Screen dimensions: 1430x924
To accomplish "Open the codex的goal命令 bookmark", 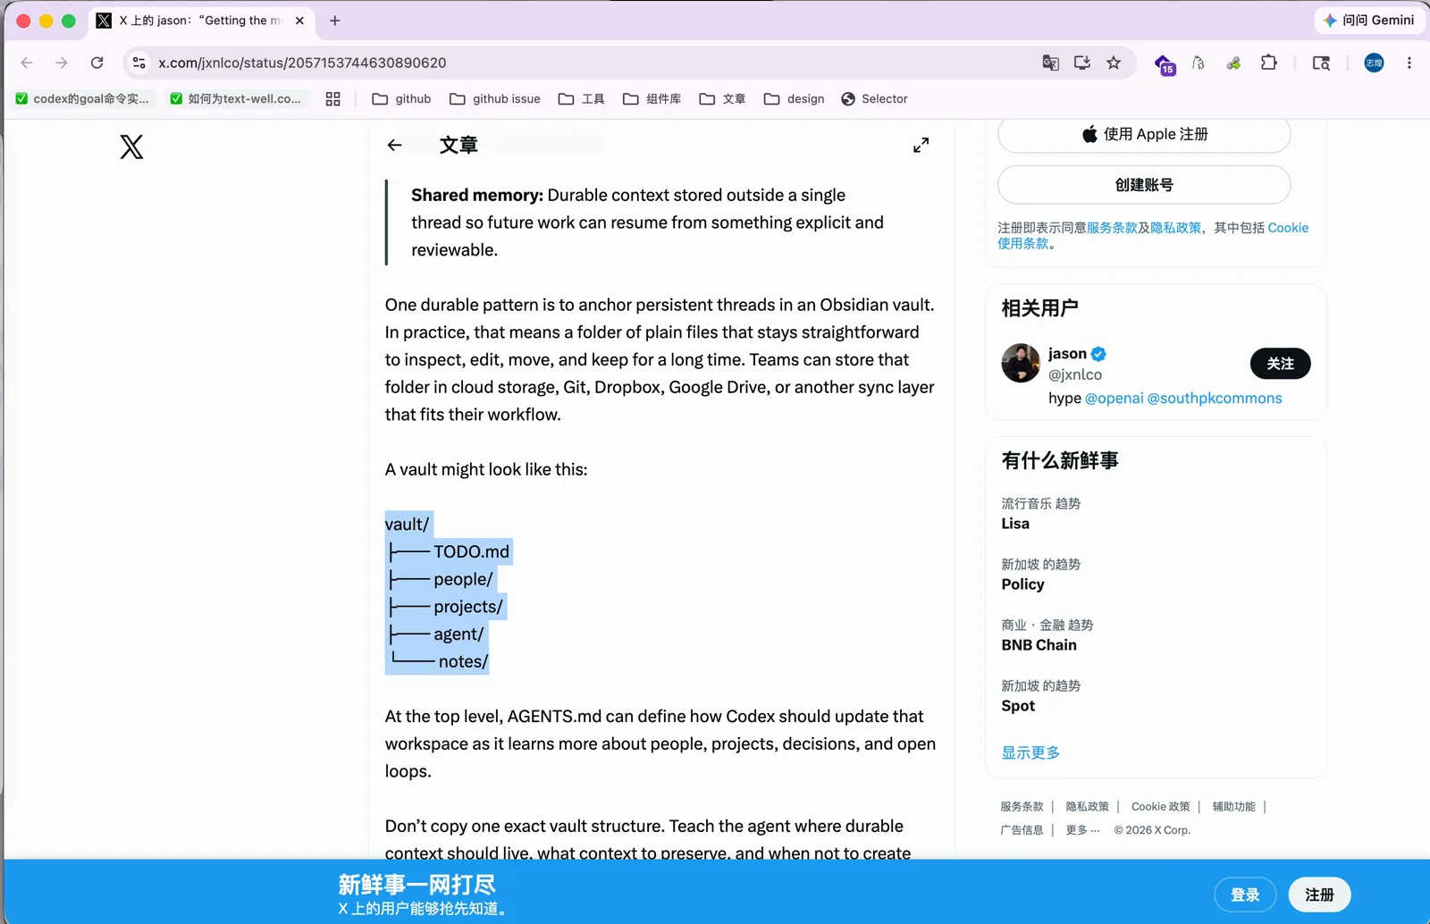I will [x=82, y=99].
